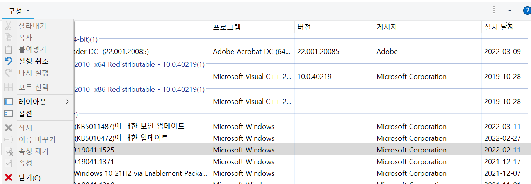Sort by the 프로그램 column header
This screenshot has height=184, width=531.
coord(252,27)
